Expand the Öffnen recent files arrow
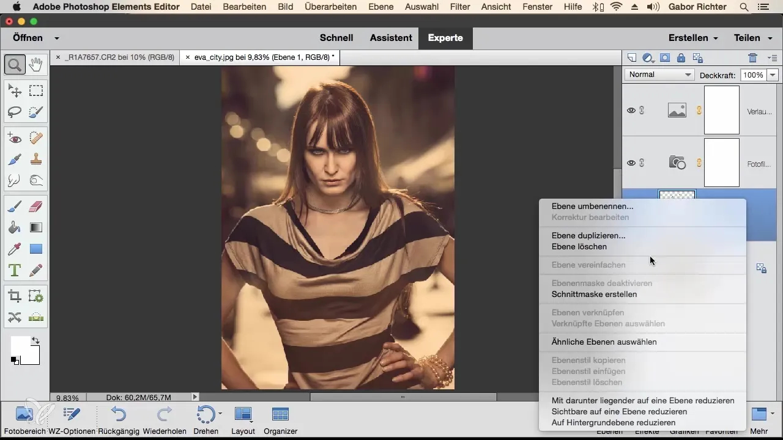The width and height of the screenshot is (783, 440). (x=56, y=38)
